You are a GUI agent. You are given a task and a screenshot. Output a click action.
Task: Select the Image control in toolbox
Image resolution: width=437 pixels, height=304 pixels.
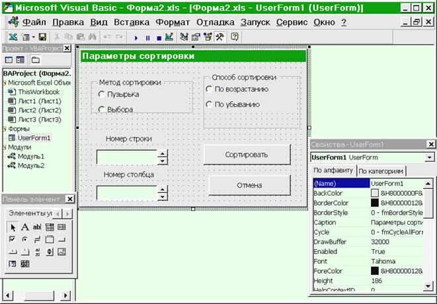[61, 252]
